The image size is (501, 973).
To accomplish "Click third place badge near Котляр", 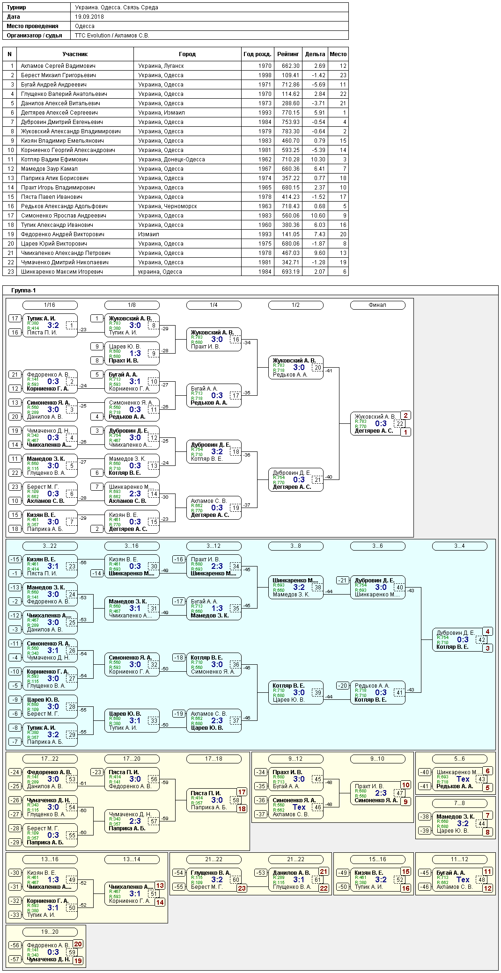I will click(487, 648).
